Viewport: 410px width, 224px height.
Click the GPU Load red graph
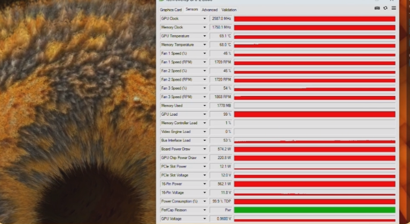314,114
